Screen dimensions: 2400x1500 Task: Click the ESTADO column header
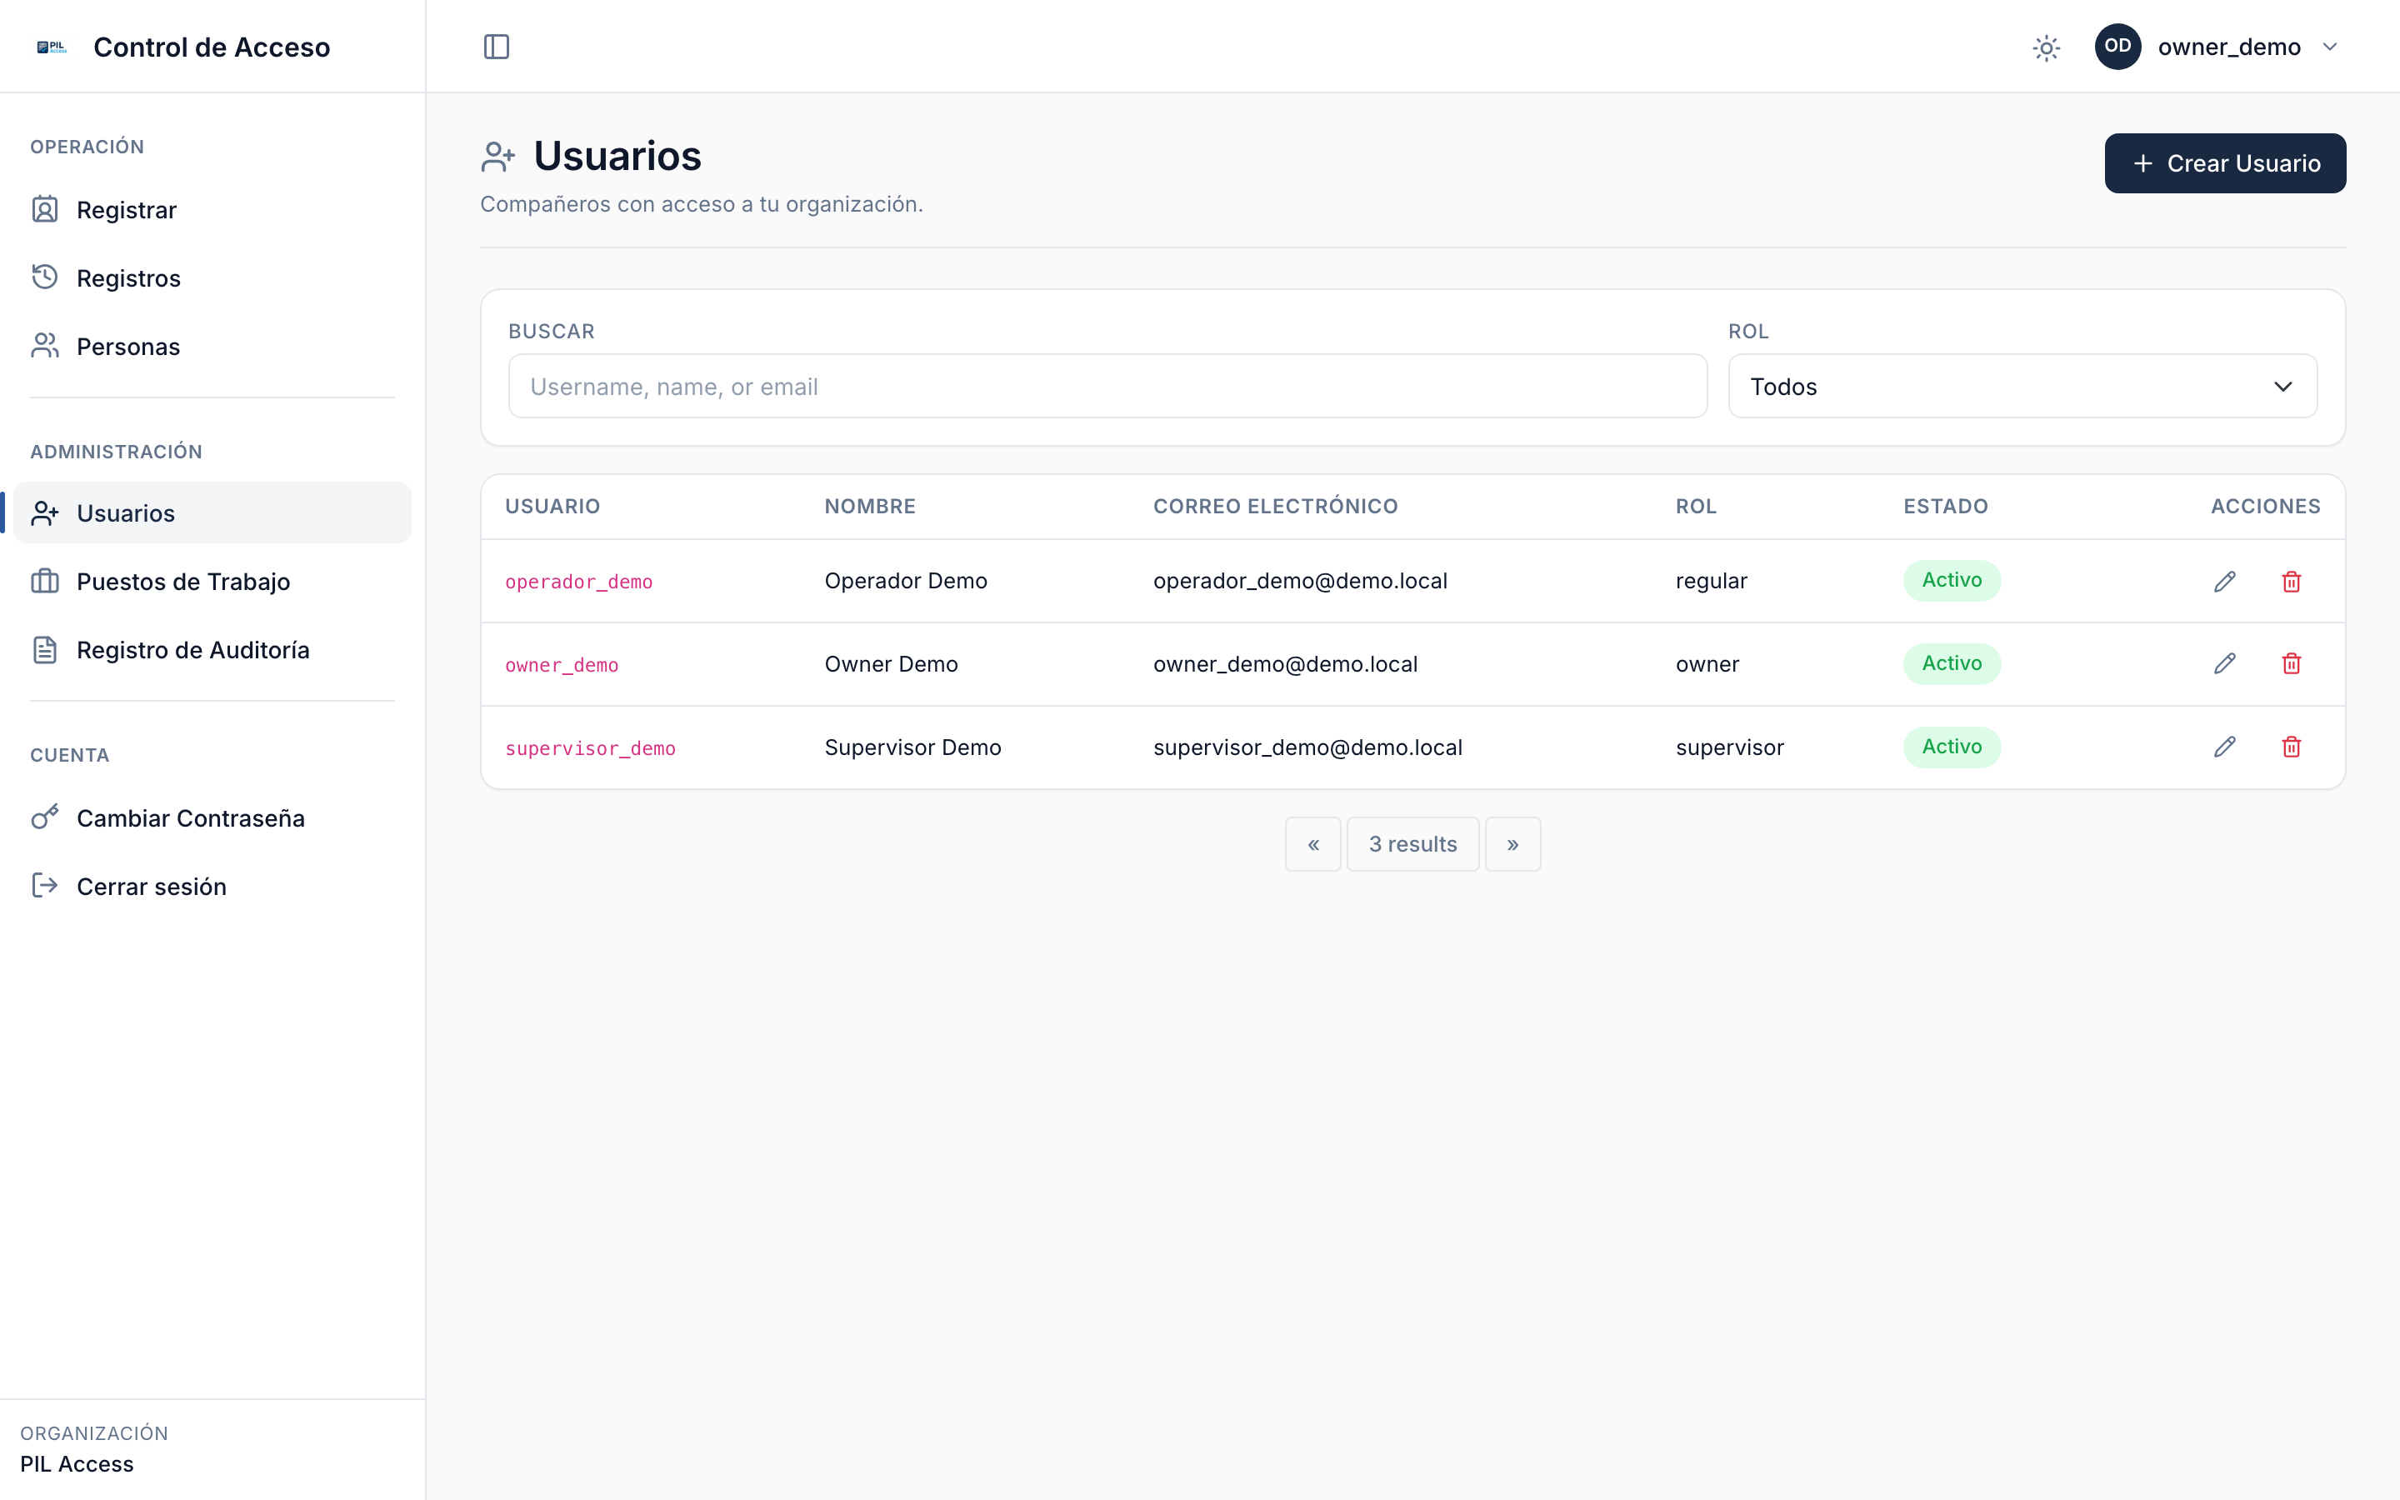1945,506
